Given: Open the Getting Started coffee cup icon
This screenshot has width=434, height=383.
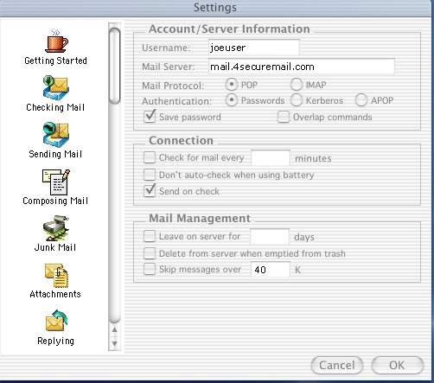Looking at the screenshot, I should 56,41.
